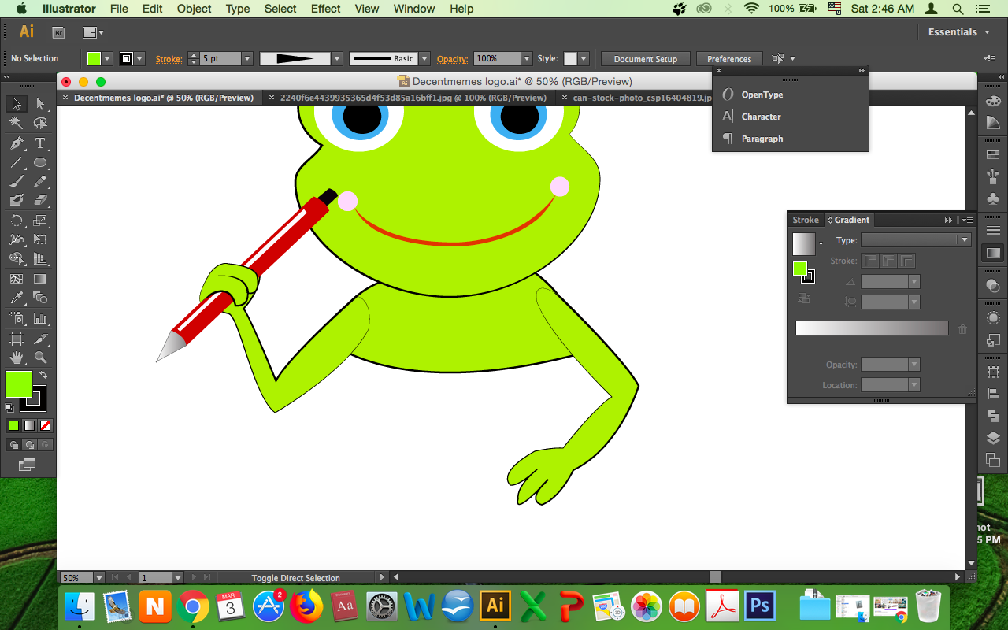Open Character panel entry

pos(761,117)
